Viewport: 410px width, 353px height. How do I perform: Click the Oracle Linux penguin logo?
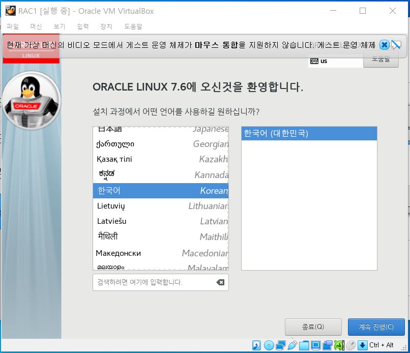(32, 101)
